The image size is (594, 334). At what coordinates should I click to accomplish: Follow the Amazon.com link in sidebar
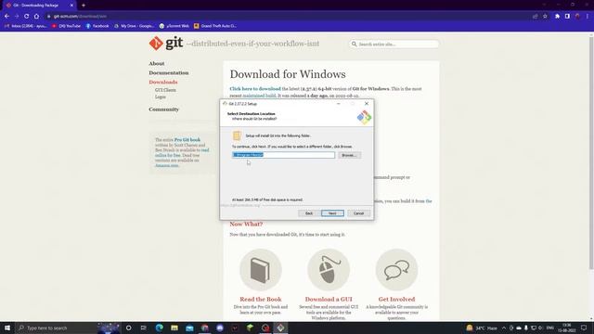[167, 165]
